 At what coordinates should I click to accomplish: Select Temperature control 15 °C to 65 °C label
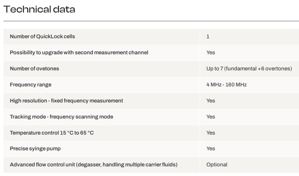[x=52, y=133]
